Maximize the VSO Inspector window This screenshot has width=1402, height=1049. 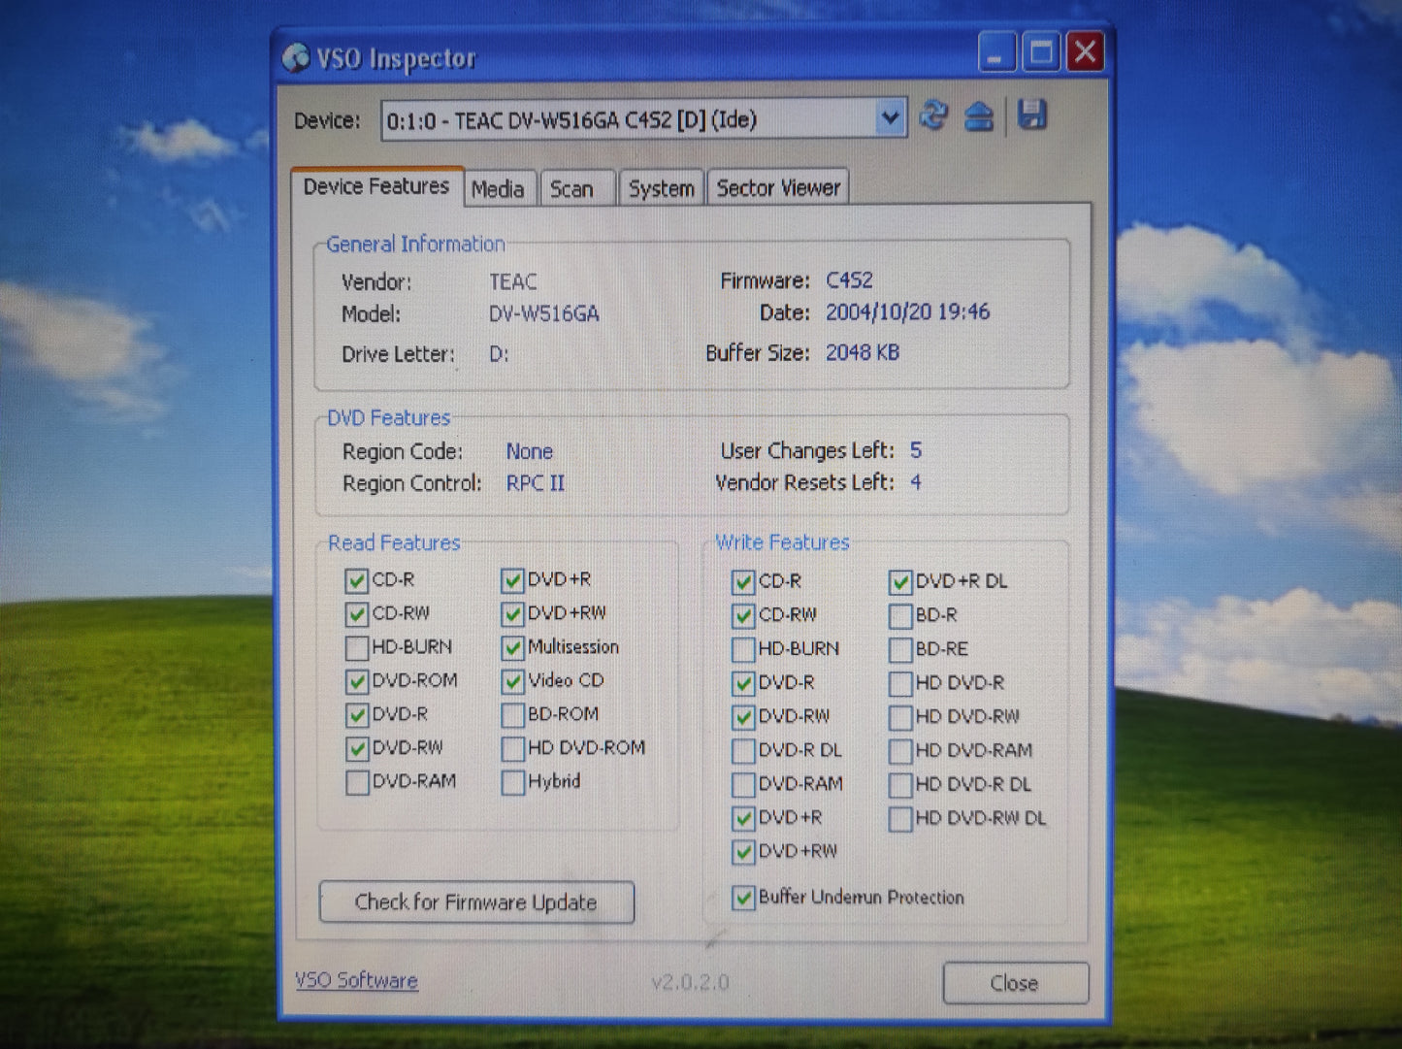tap(1041, 52)
